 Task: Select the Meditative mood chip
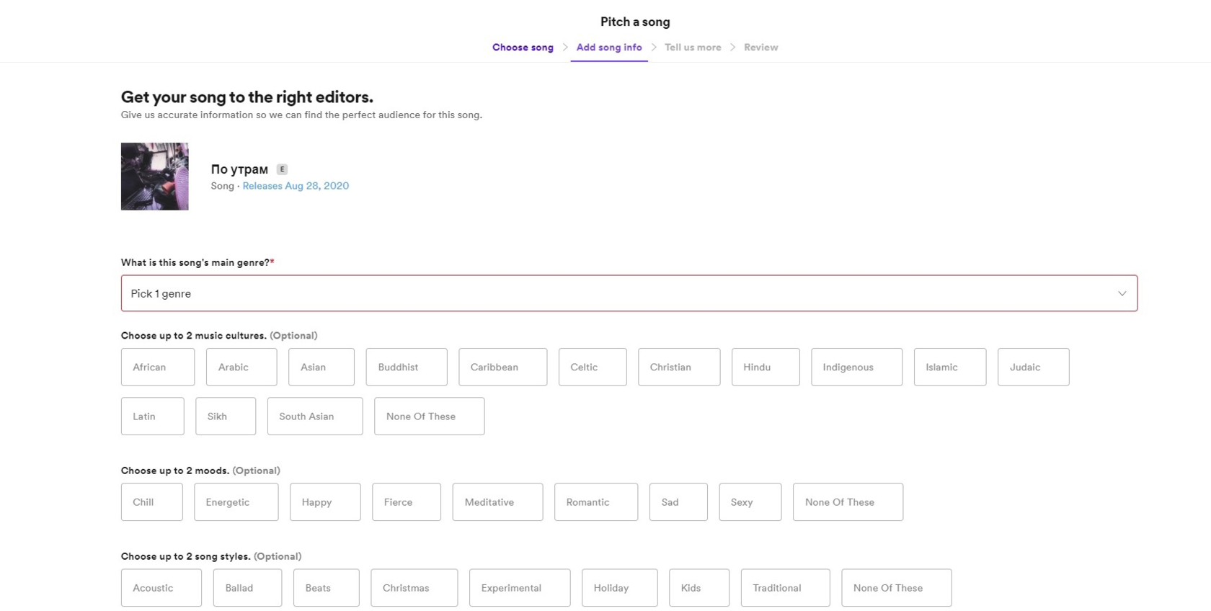[x=497, y=502]
